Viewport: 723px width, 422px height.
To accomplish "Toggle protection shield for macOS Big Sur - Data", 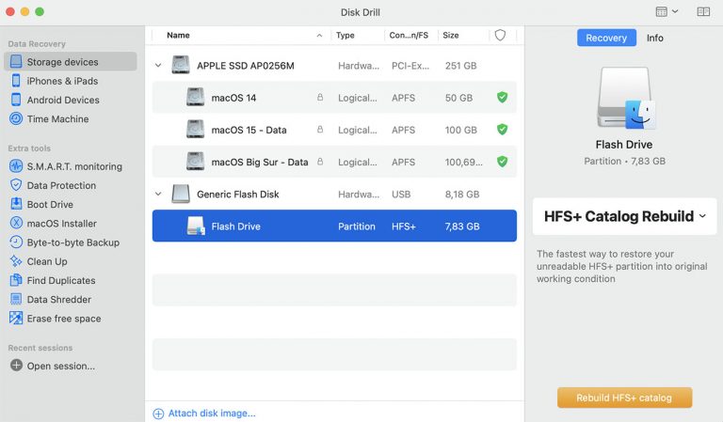I will click(x=502, y=162).
